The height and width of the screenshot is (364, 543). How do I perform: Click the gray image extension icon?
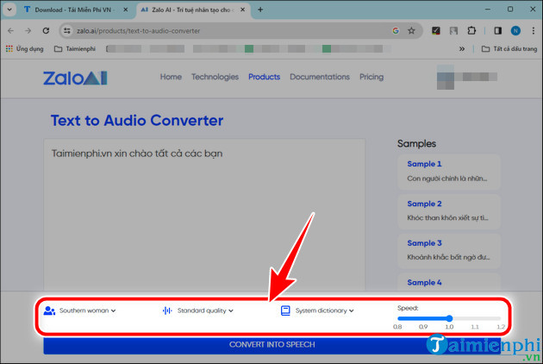[453, 31]
